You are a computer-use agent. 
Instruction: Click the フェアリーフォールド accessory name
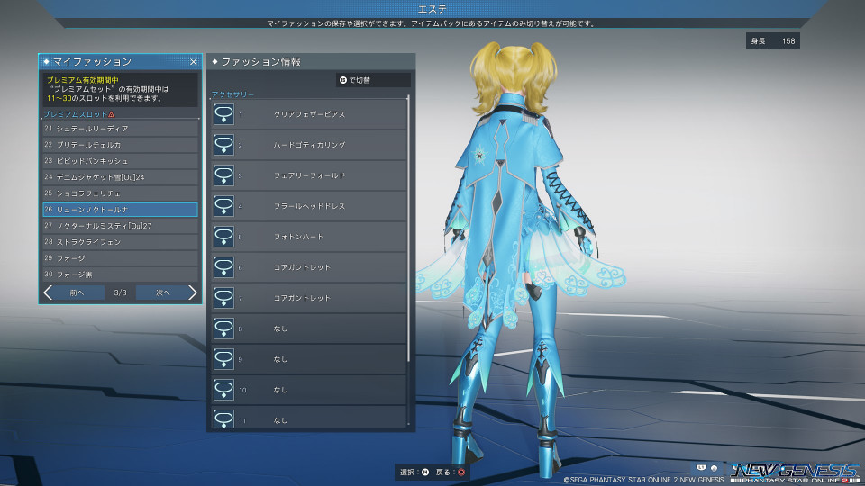coord(309,175)
